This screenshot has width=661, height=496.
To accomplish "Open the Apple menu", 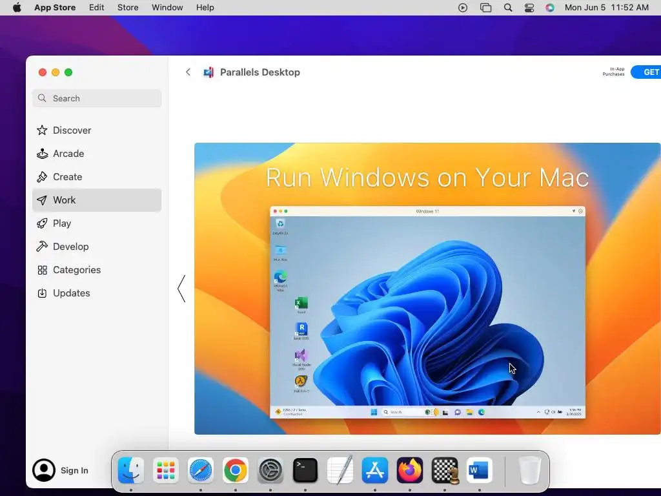I will [17, 8].
